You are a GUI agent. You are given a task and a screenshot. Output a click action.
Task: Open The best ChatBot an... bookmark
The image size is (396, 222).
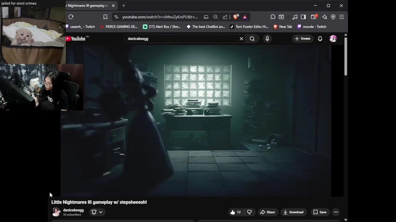point(206,27)
